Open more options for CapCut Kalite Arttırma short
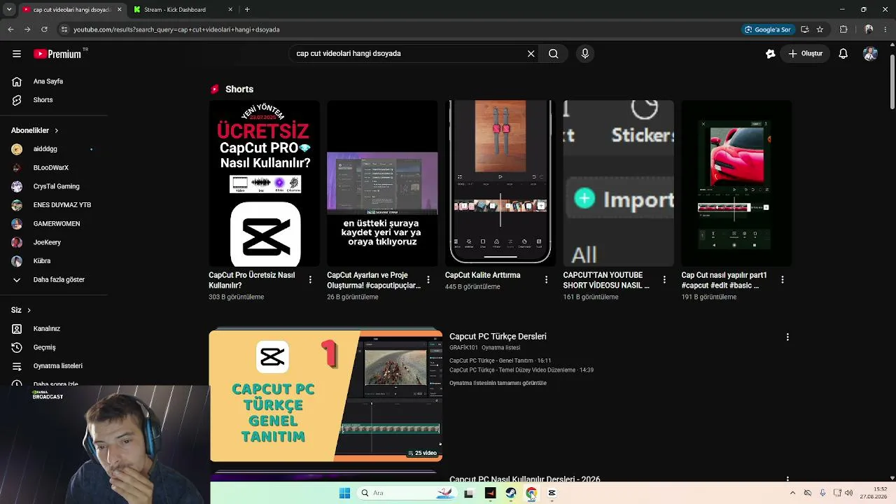This screenshot has width=896, height=504. click(x=546, y=279)
